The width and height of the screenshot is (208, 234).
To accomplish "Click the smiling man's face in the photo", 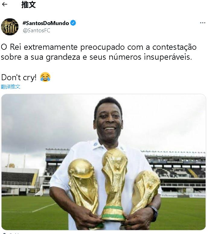I will point(109,121).
